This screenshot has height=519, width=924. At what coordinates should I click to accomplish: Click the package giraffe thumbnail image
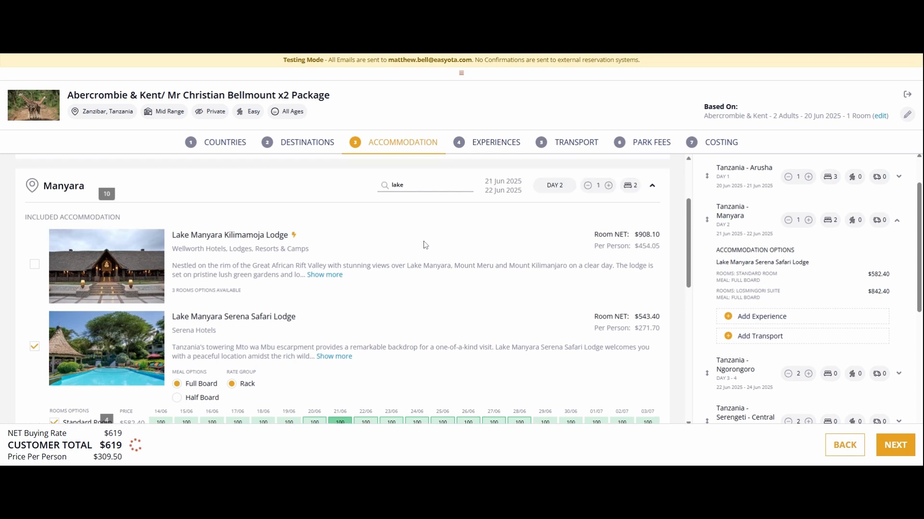34,105
